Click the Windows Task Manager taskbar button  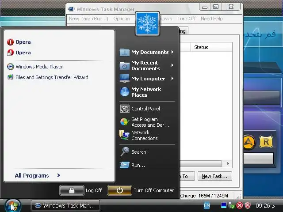tap(65, 205)
